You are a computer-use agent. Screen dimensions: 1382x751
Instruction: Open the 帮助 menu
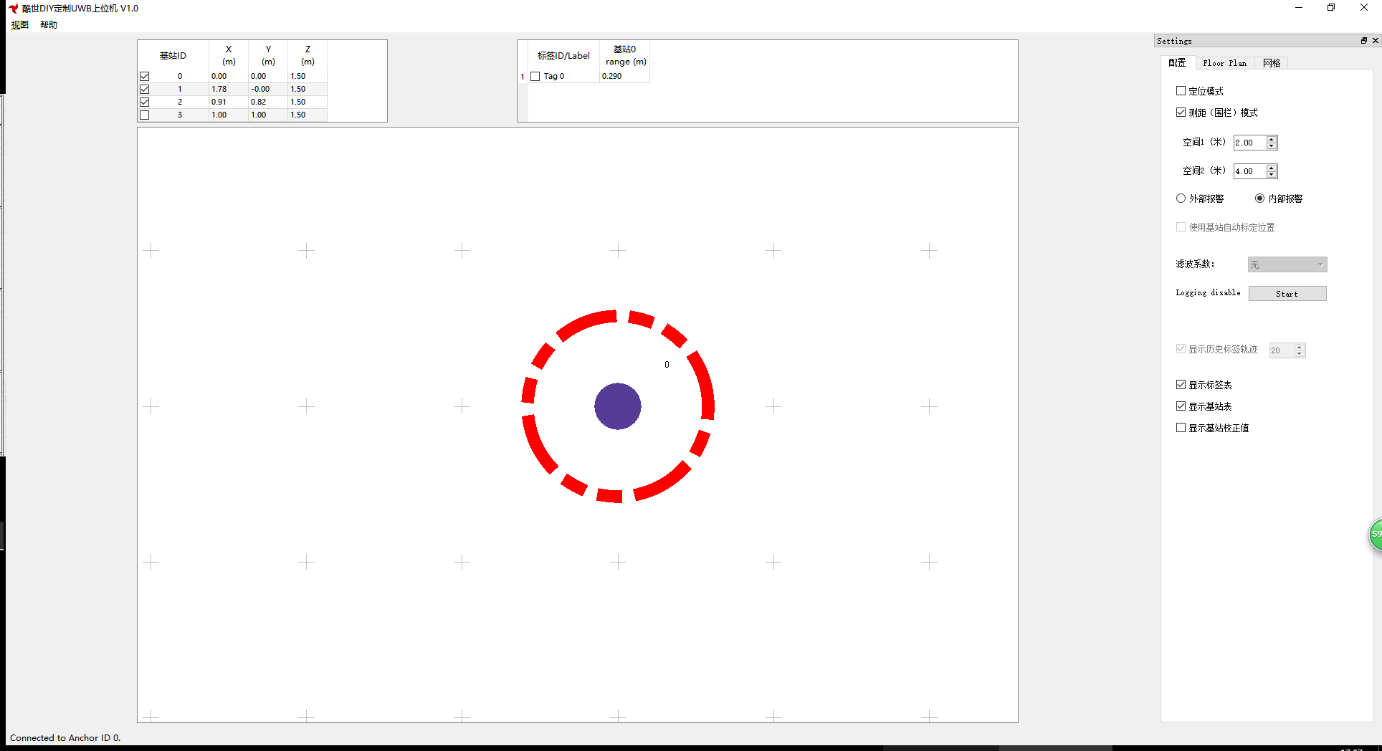[x=49, y=25]
